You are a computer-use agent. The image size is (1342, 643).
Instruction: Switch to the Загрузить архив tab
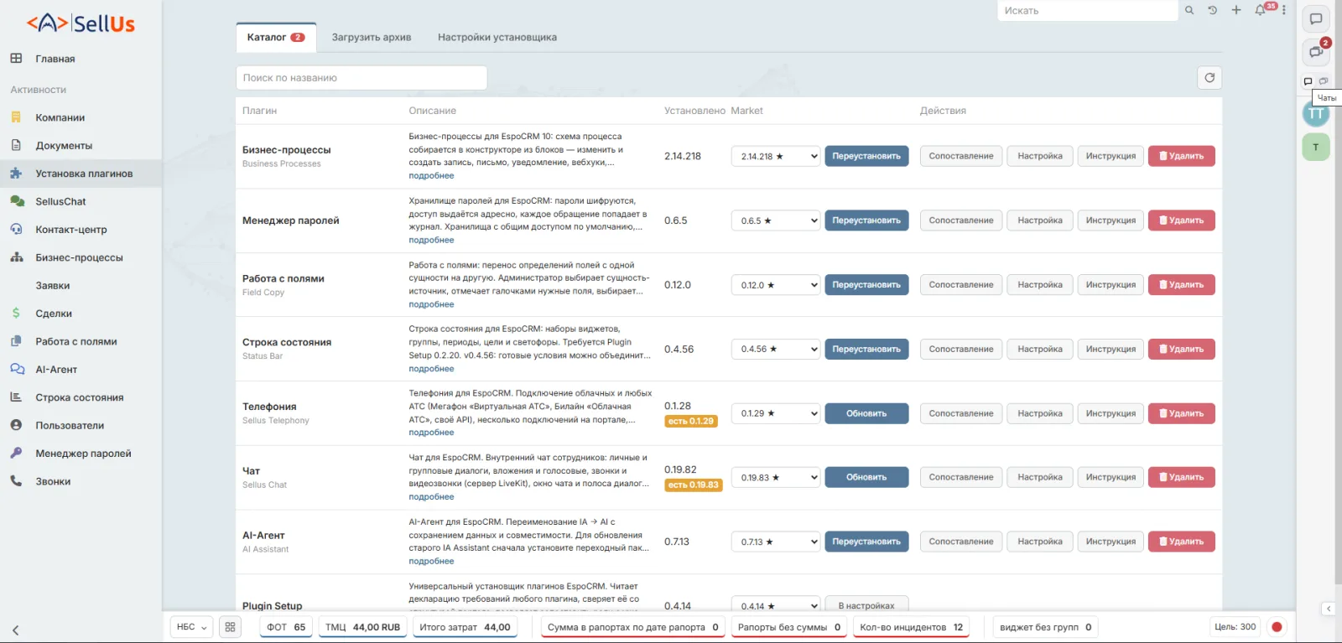pos(372,38)
